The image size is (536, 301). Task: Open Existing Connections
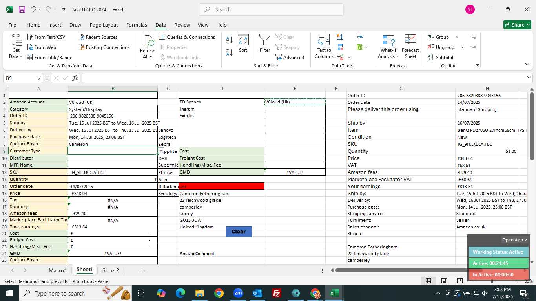(104, 47)
